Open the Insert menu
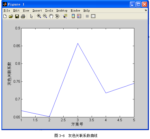This screenshot has height=139, width=150. (x=37, y=10)
